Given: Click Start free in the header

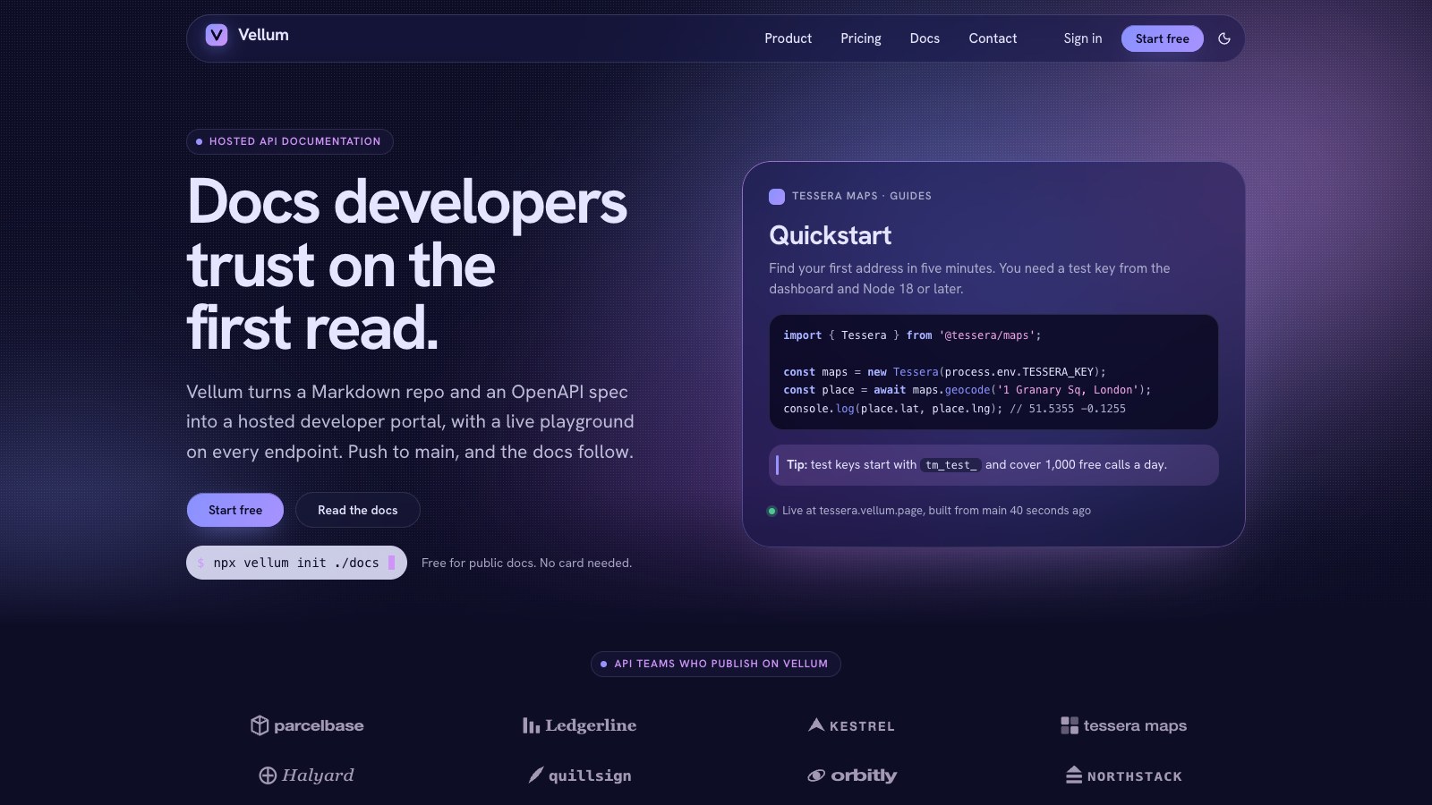Looking at the screenshot, I should (1163, 38).
